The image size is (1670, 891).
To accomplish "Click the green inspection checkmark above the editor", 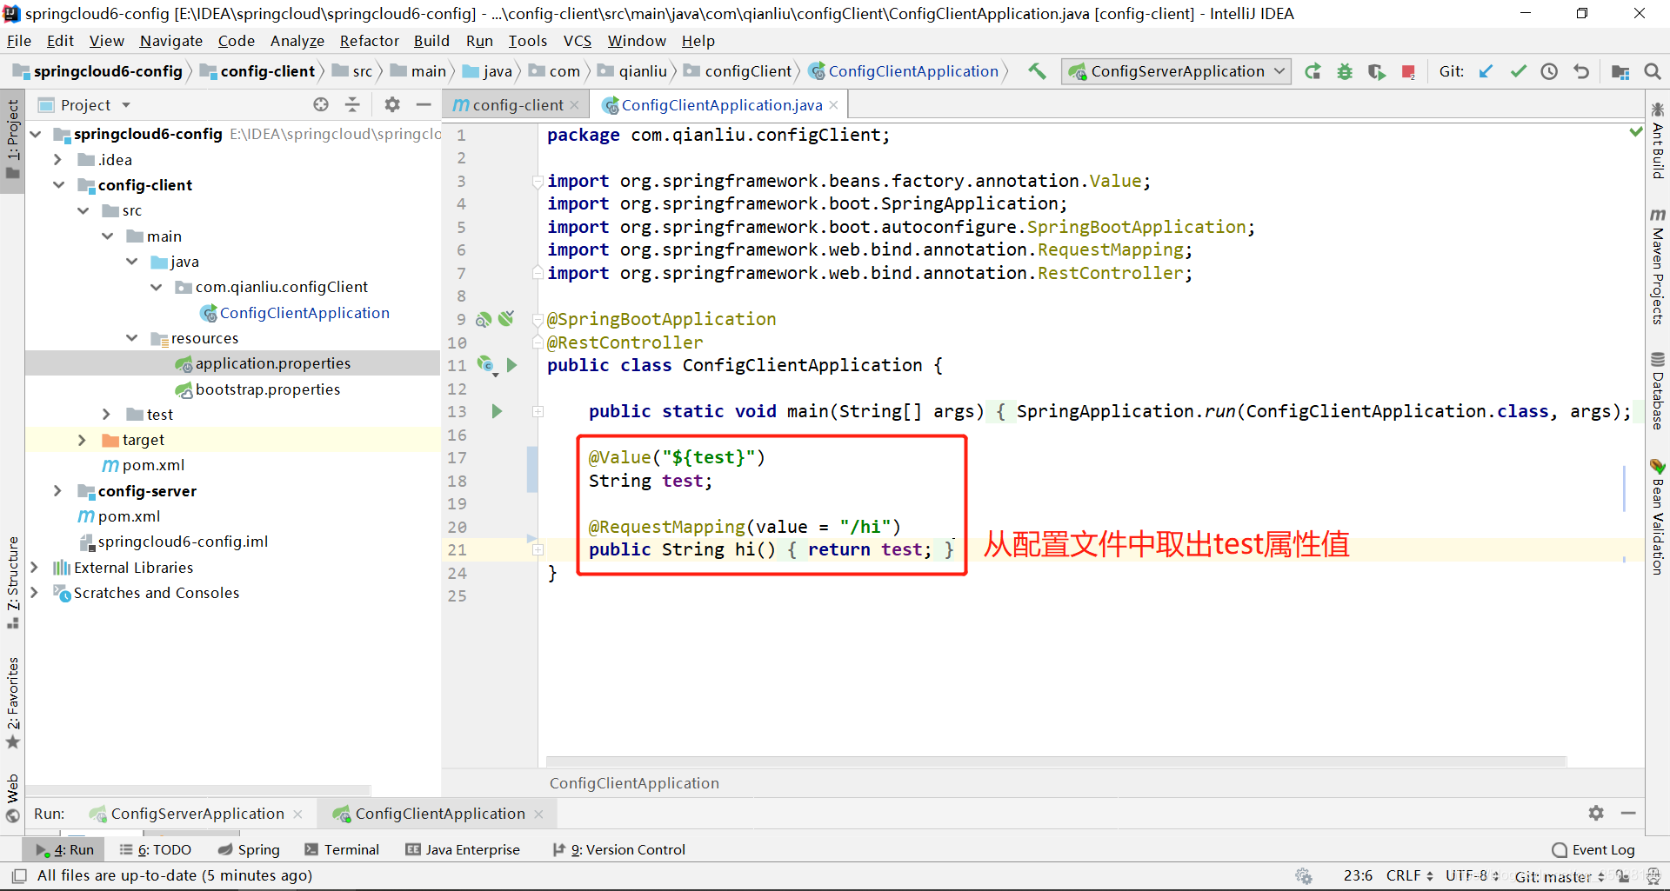I will tap(1635, 132).
